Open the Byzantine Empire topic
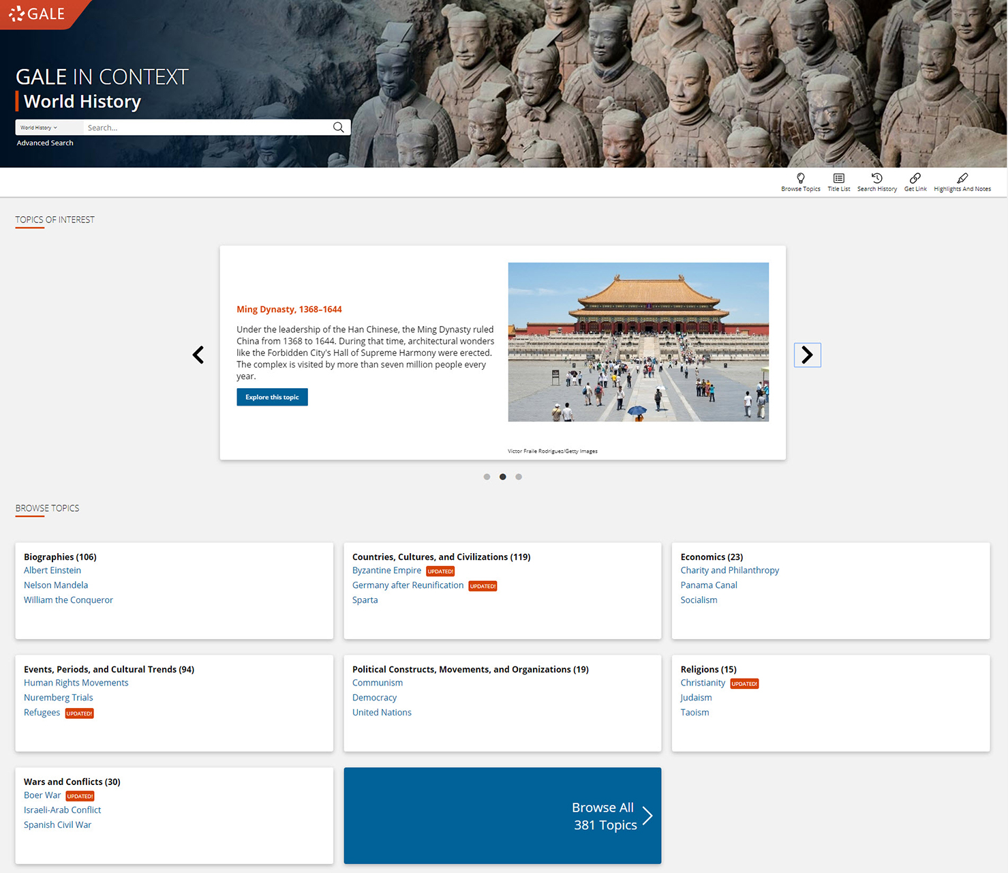This screenshot has height=873, width=1008. [386, 570]
